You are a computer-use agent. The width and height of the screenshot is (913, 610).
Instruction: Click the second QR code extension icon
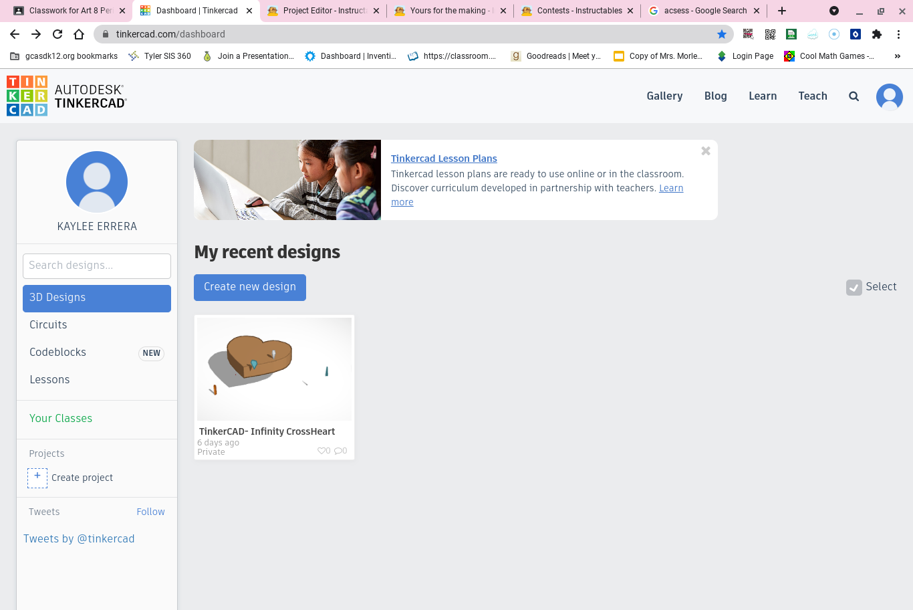pos(770,34)
